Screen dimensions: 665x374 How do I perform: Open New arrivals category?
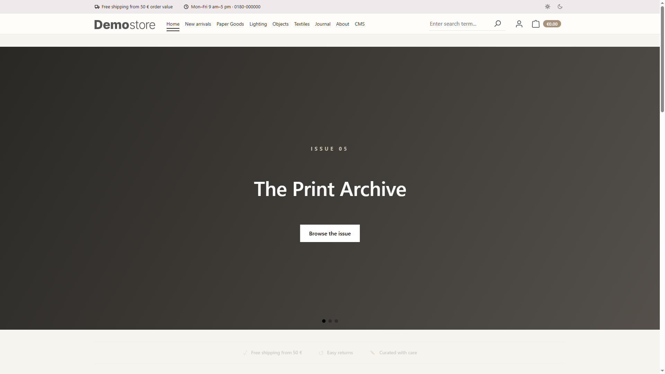[x=198, y=24]
